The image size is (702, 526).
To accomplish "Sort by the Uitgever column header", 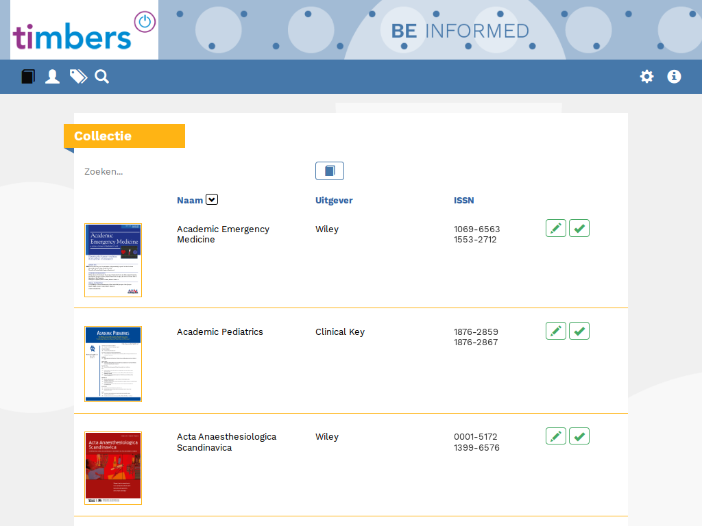I will [x=334, y=201].
